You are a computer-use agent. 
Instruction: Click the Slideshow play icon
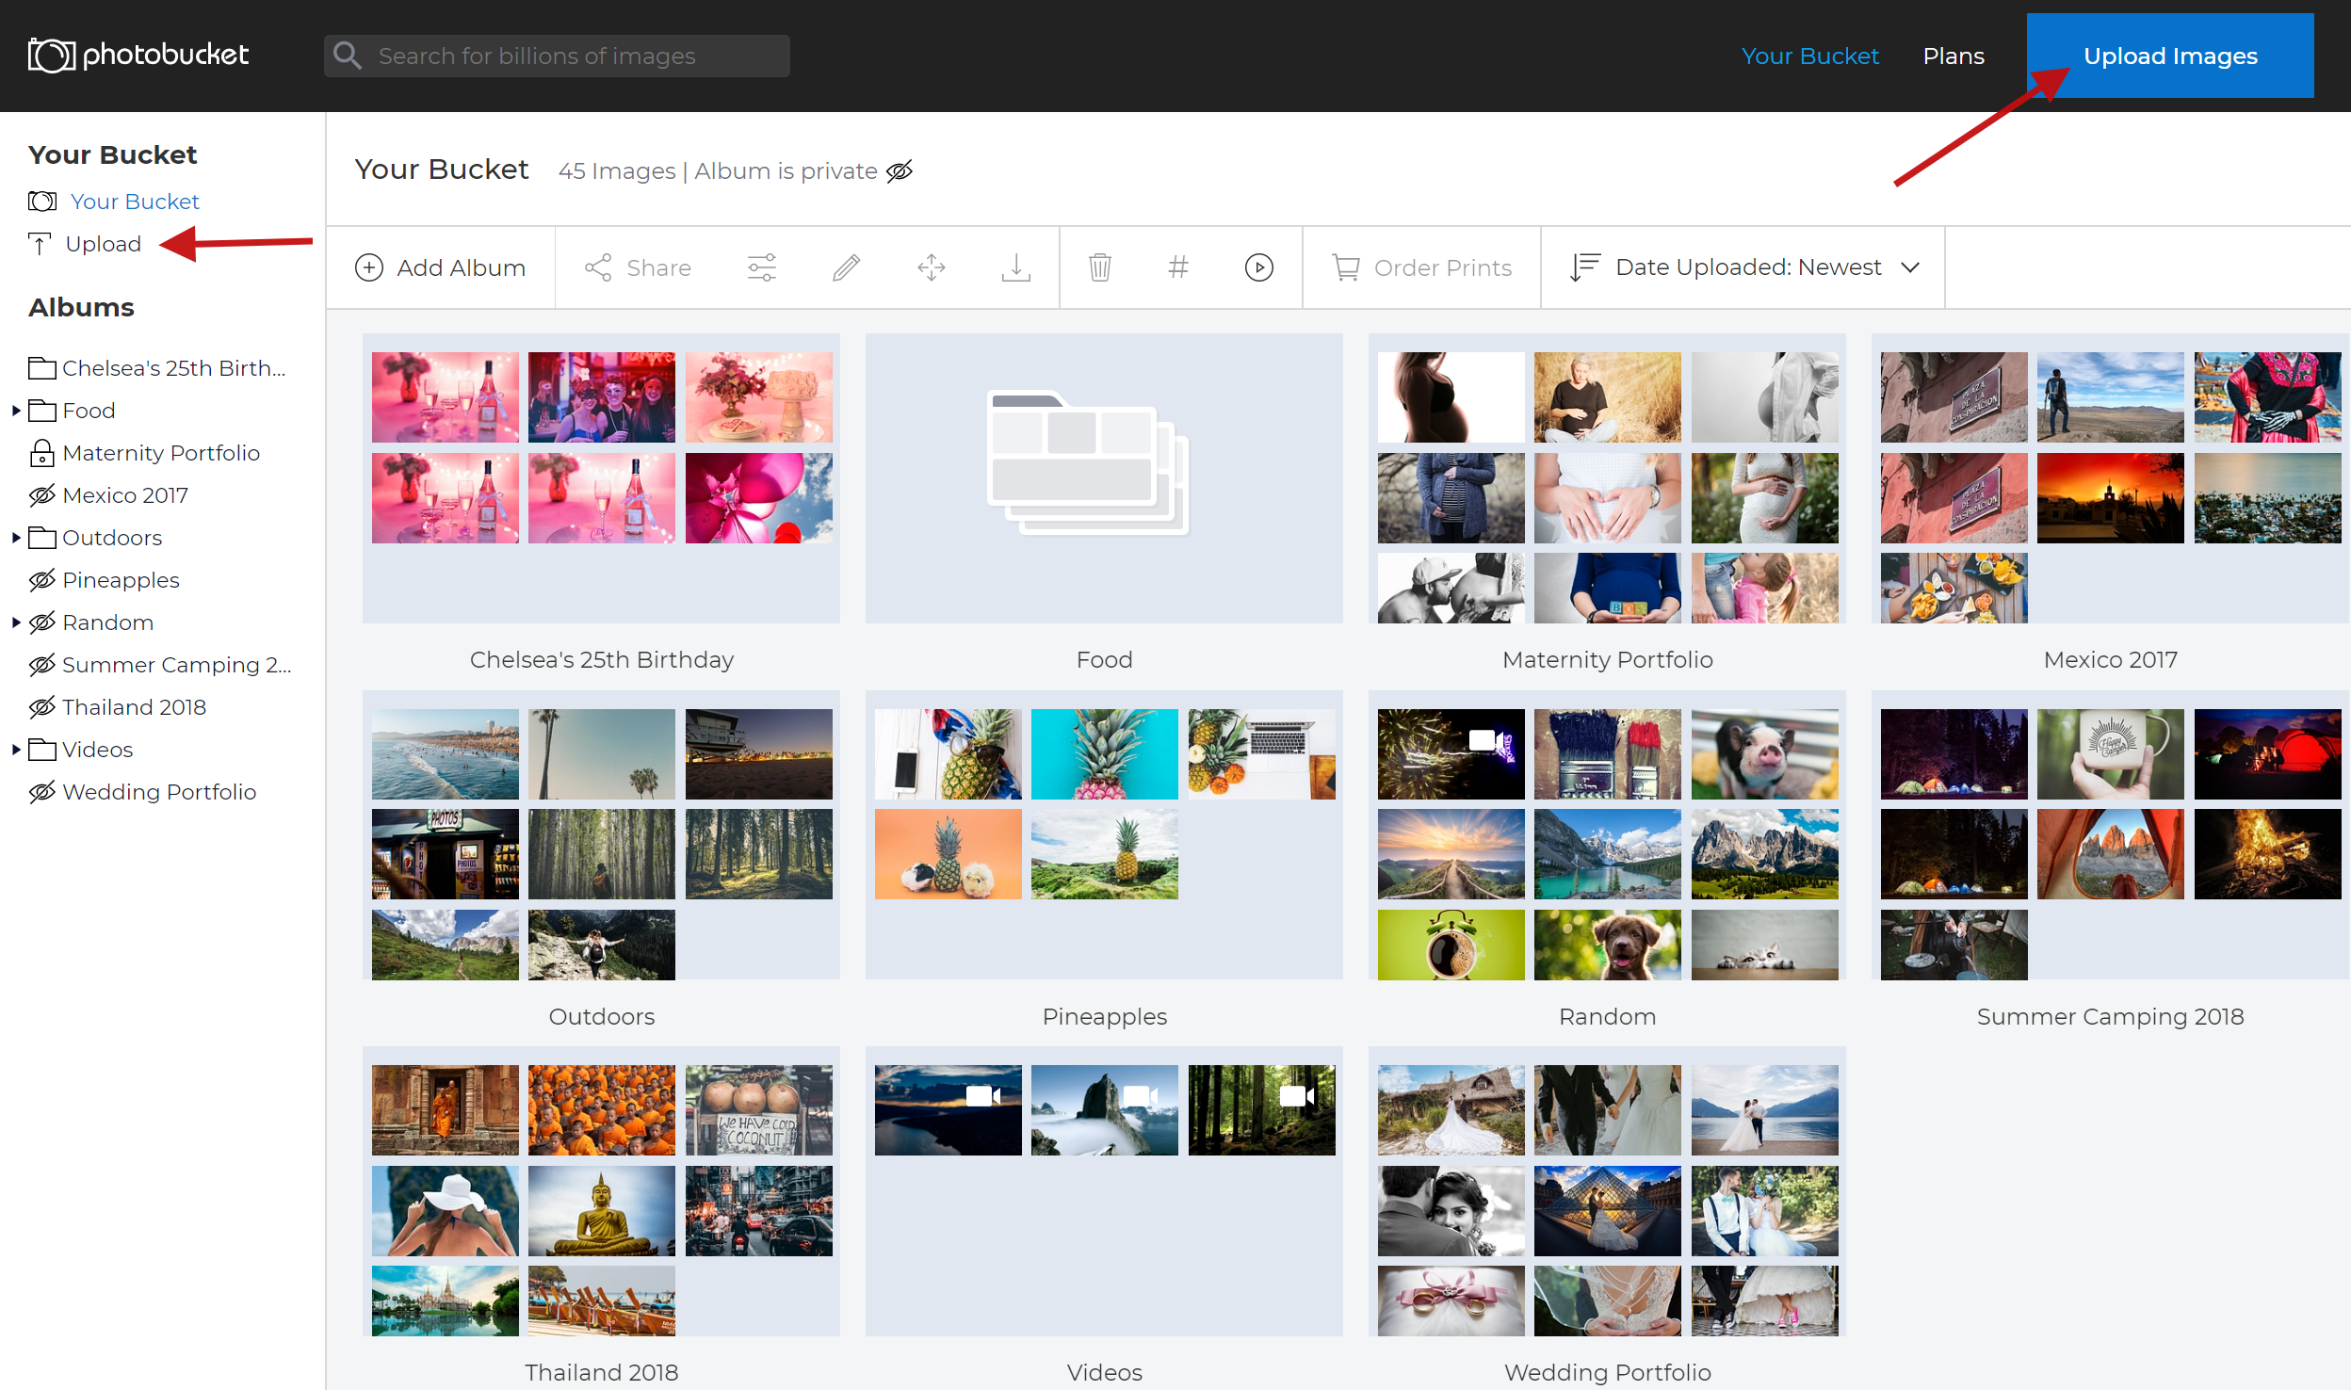point(1259,267)
